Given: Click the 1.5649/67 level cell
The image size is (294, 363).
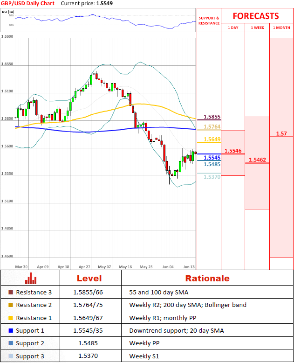Looking at the screenshot, I should click(x=88, y=318).
